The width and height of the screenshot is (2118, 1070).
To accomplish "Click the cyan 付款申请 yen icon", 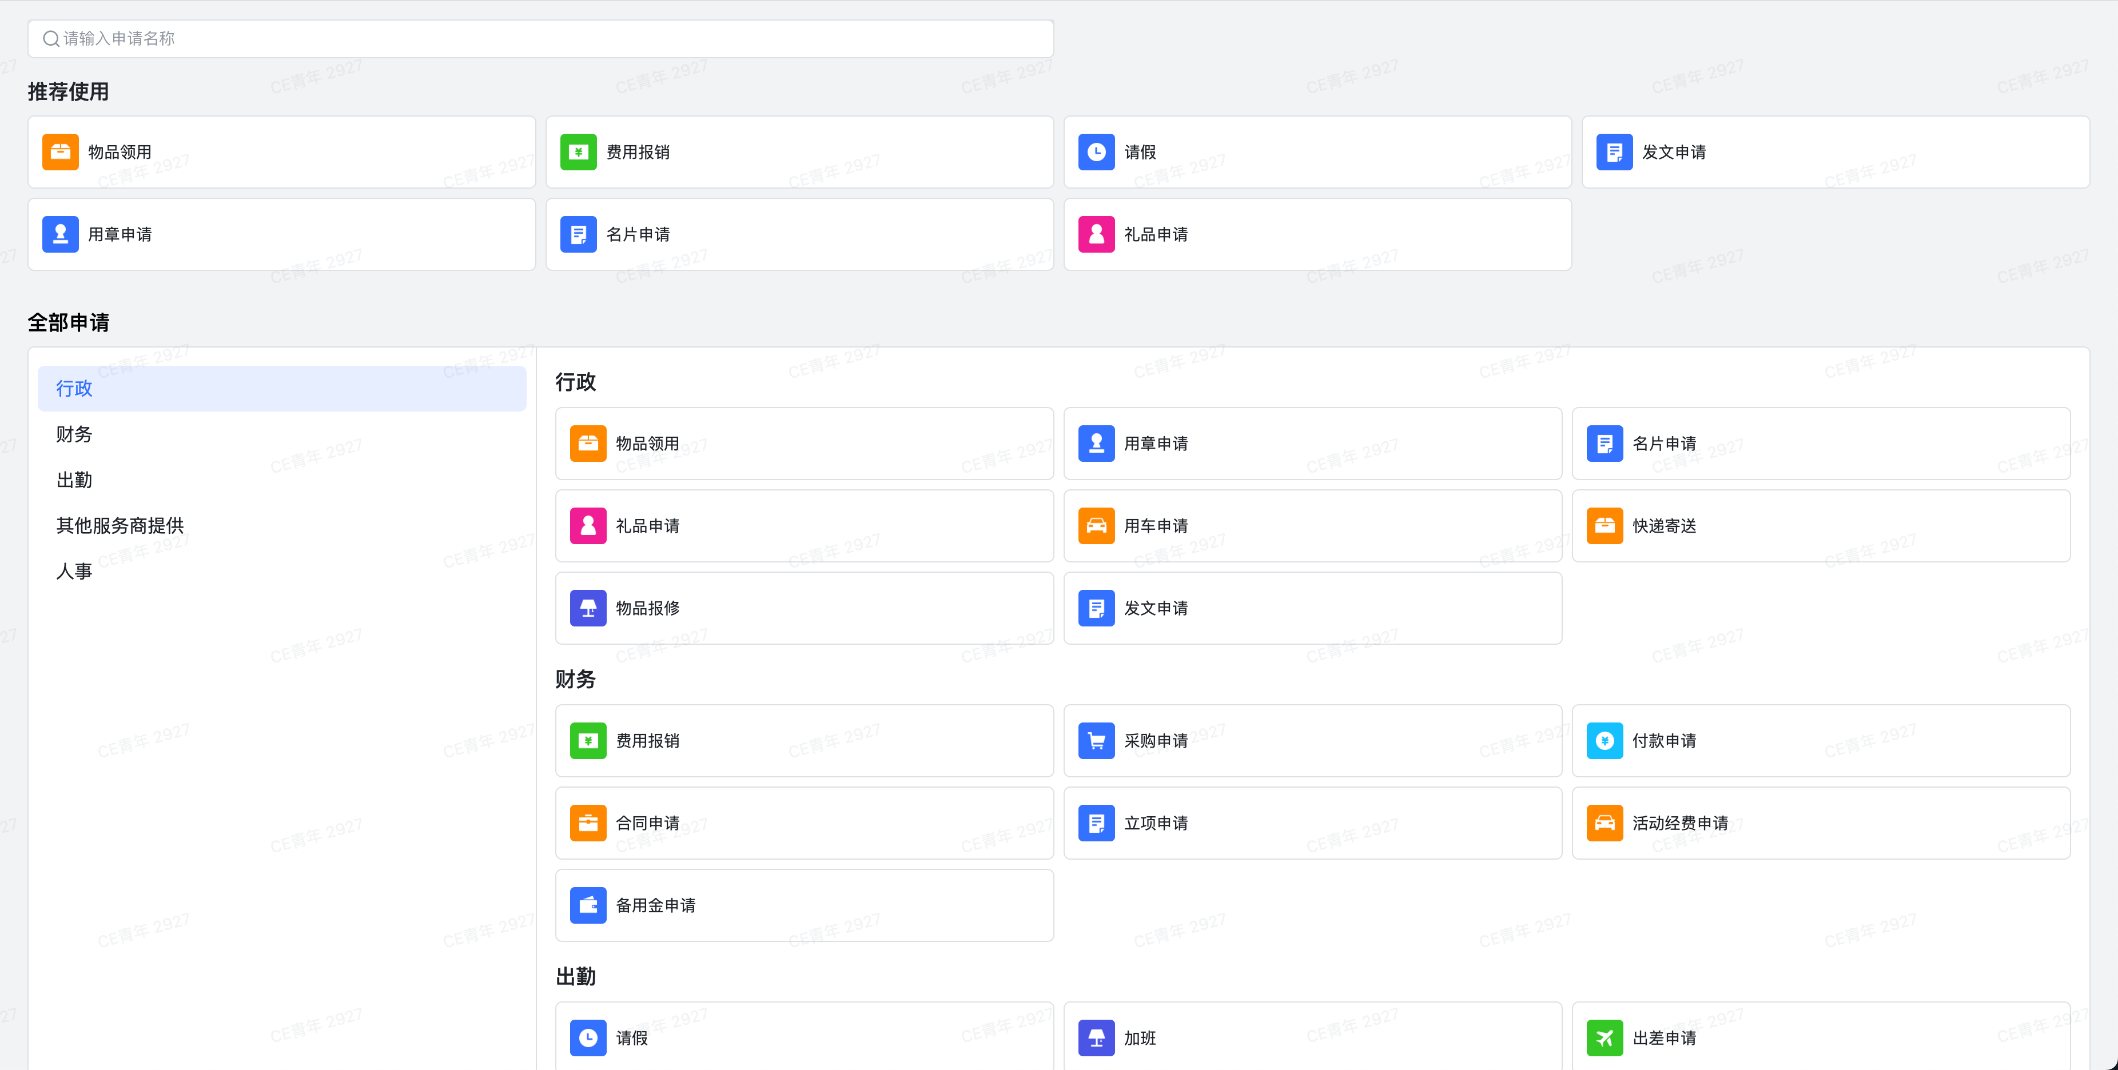I will point(1604,740).
